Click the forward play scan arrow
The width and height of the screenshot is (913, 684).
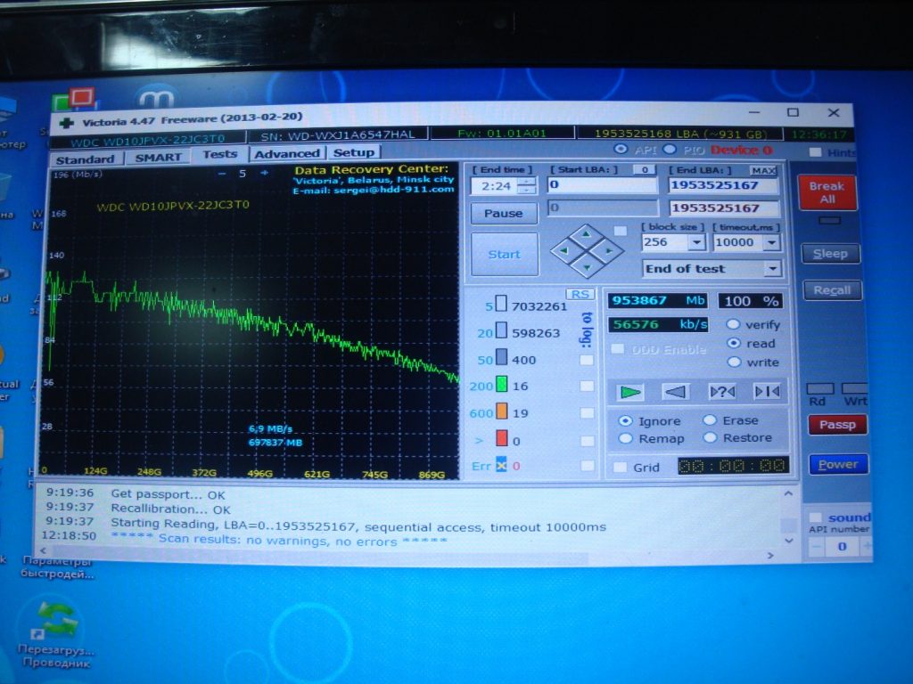pyautogui.click(x=629, y=392)
